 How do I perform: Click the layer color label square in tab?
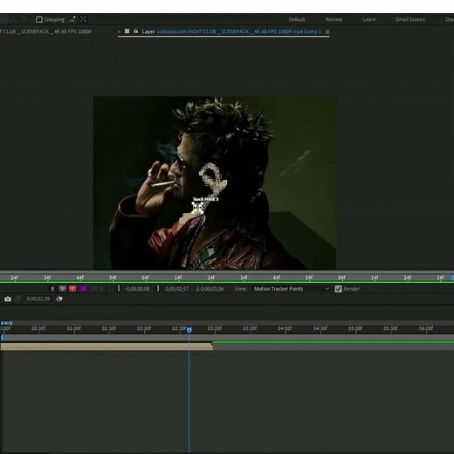point(127,31)
